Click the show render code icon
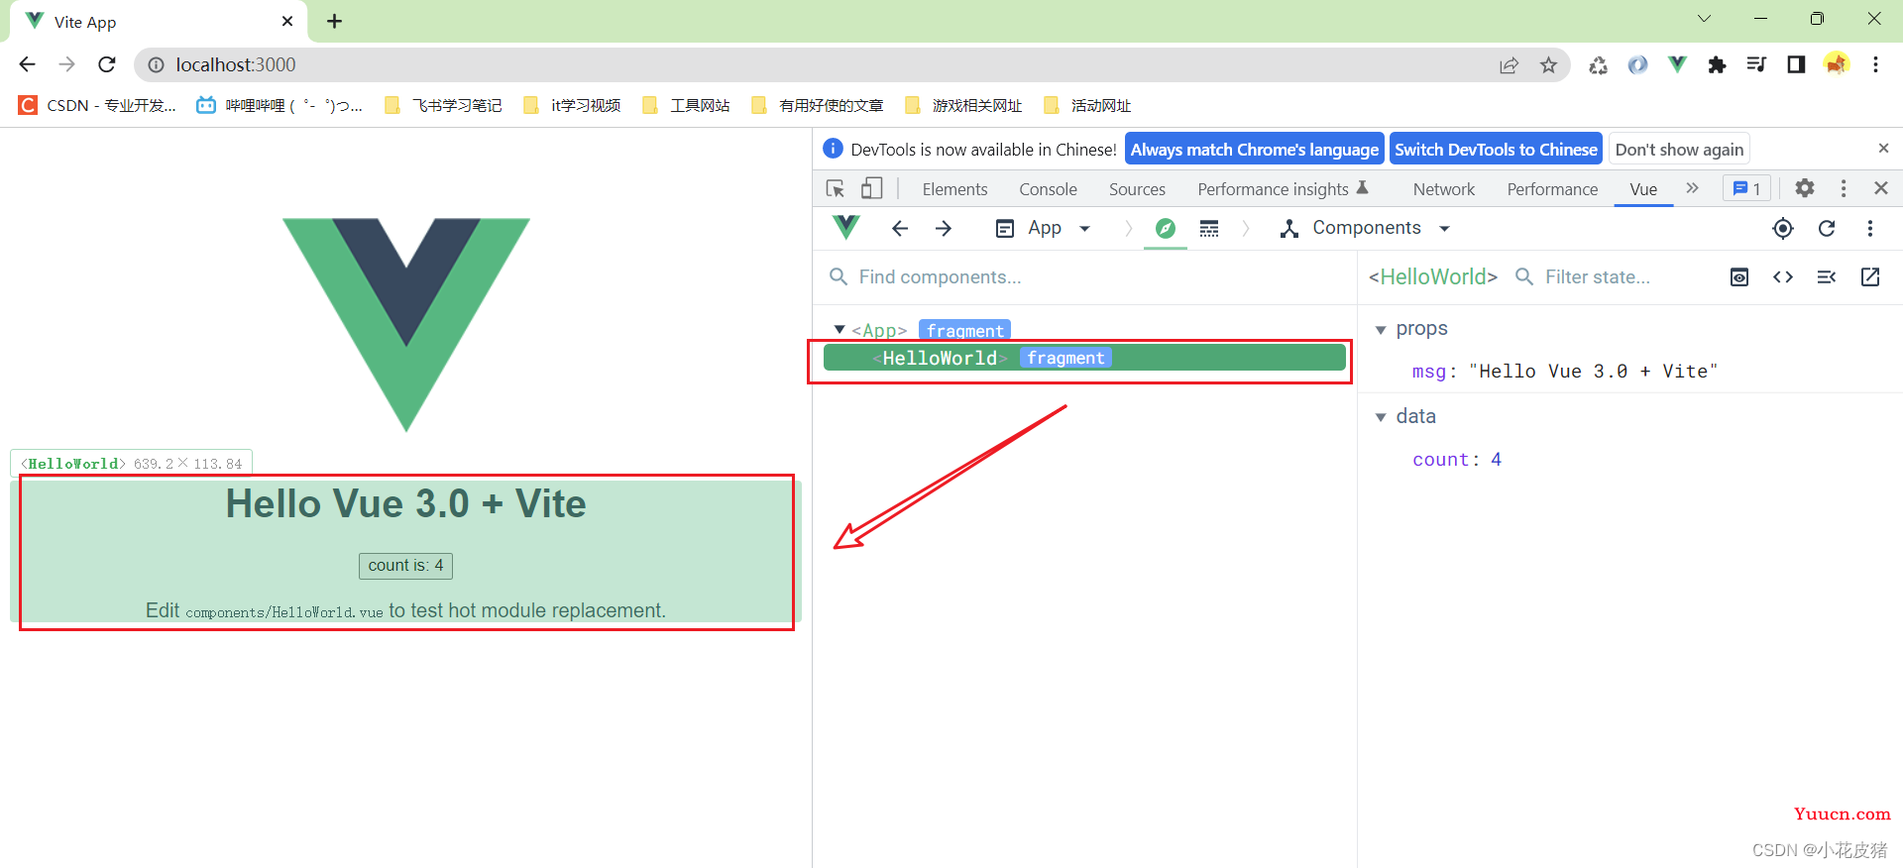This screenshot has height=868, width=1903. (1827, 277)
